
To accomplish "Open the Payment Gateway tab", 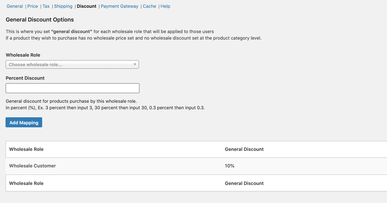I will click(119, 6).
